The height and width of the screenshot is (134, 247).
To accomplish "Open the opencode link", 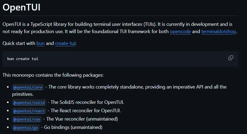I will [x=180, y=31].
